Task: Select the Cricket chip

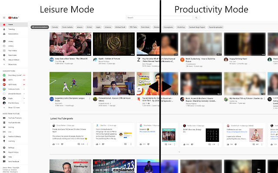Action: click(x=89, y=27)
